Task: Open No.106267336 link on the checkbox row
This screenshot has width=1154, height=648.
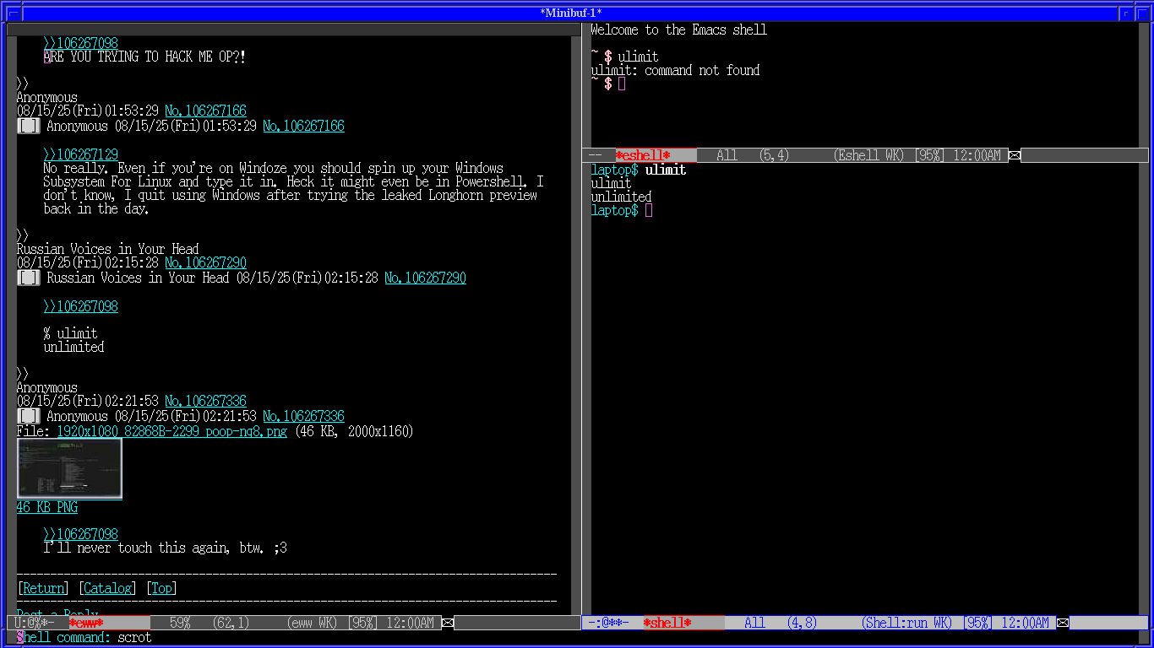Action: coord(304,417)
